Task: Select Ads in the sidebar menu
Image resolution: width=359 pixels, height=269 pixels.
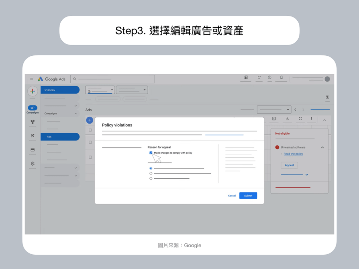Action: (60, 137)
